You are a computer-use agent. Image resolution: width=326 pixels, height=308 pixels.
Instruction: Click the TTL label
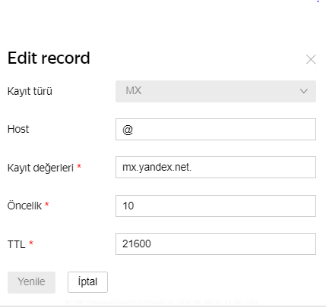17,244
